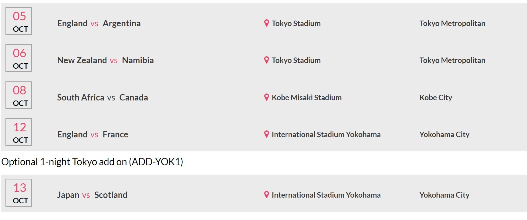Click the pin icon next to Kobe Misaki Stadium

[266, 97]
